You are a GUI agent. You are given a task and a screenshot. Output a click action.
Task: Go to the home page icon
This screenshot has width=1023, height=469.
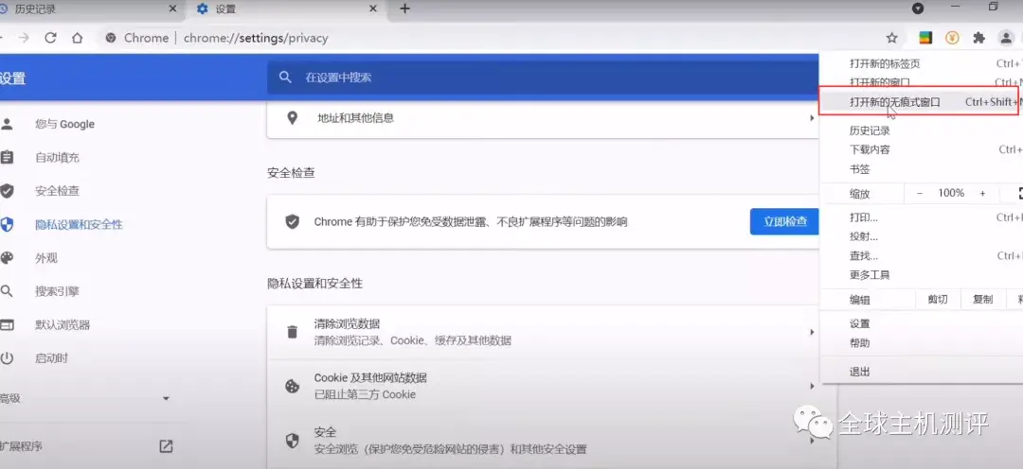pos(77,38)
